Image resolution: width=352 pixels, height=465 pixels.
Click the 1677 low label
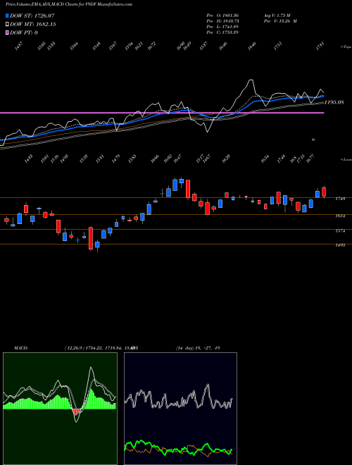click(310, 159)
